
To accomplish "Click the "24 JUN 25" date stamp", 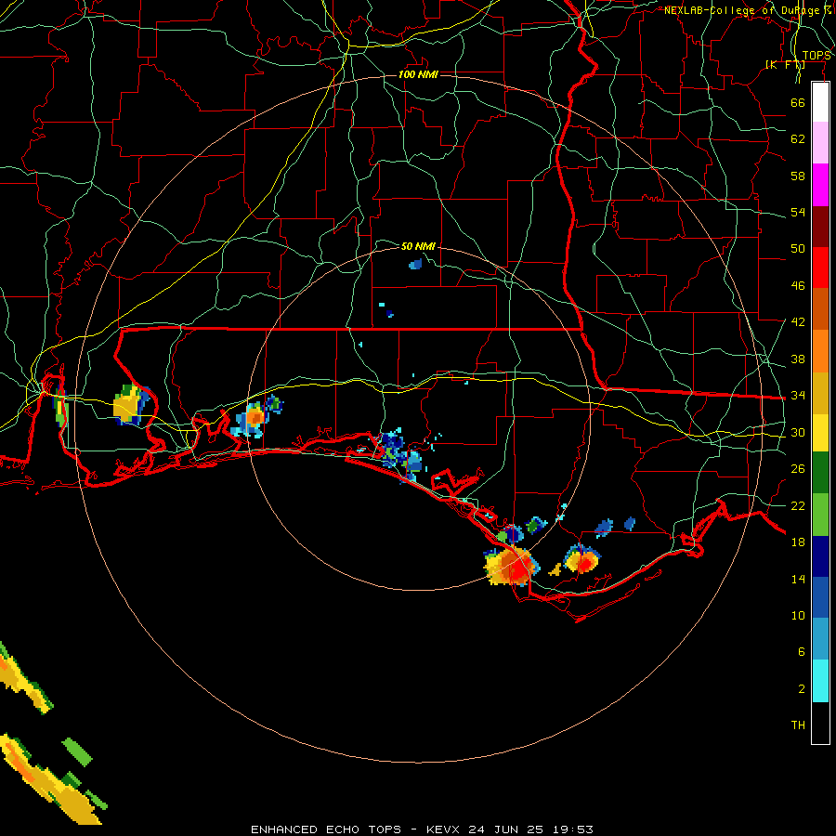I will click(505, 829).
